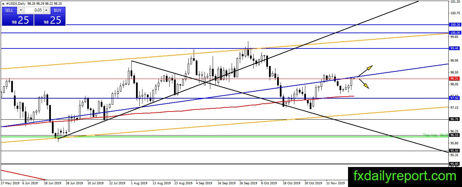
Task: Select the 99.40 resistance price tag
Action: coord(454,48)
